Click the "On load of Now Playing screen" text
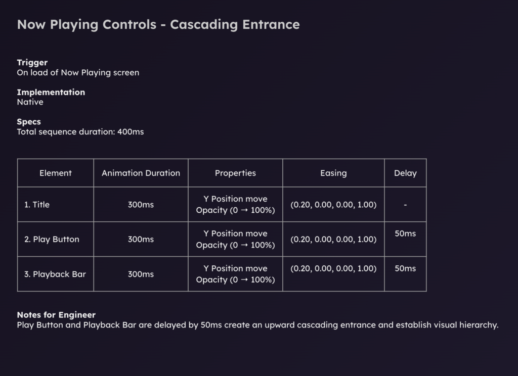The image size is (518, 376). (78, 72)
